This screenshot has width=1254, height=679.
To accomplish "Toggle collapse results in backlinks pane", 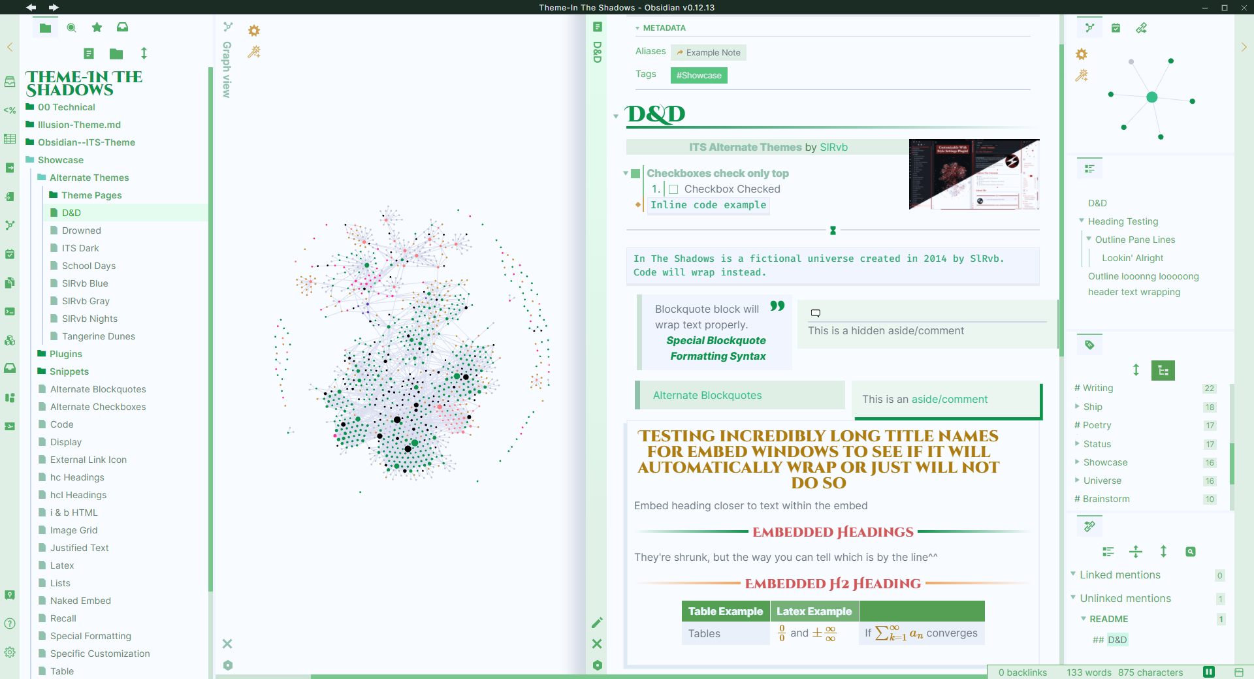I will tap(1108, 552).
